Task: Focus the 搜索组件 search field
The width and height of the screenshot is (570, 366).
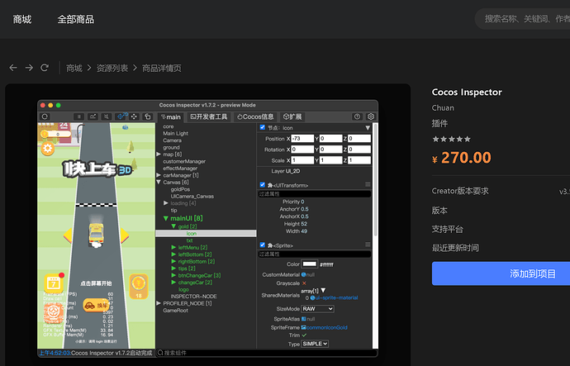Action: tap(267, 353)
